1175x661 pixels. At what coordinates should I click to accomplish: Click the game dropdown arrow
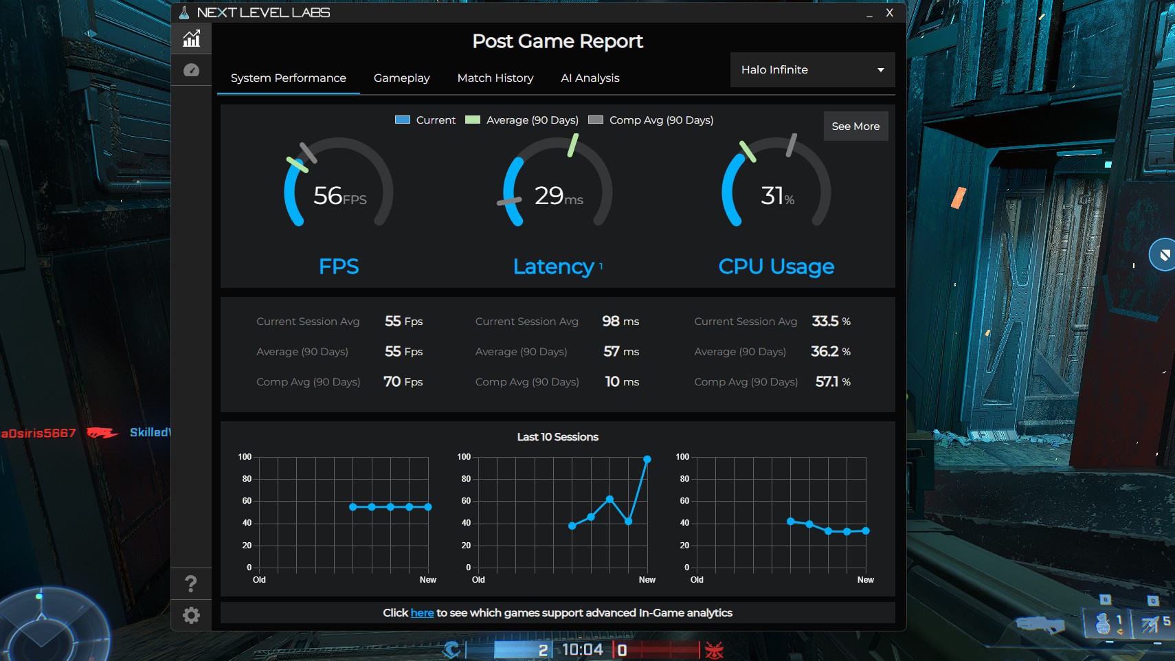click(880, 70)
